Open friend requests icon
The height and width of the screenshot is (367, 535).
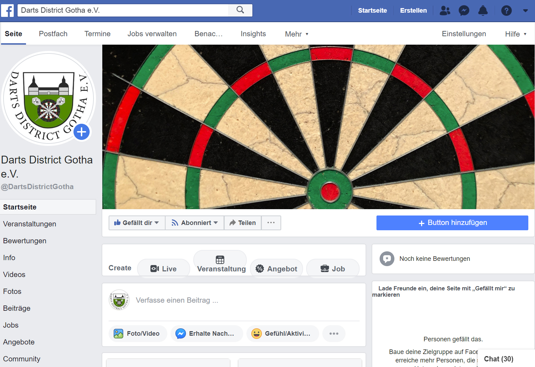pyautogui.click(x=445, y=11)
